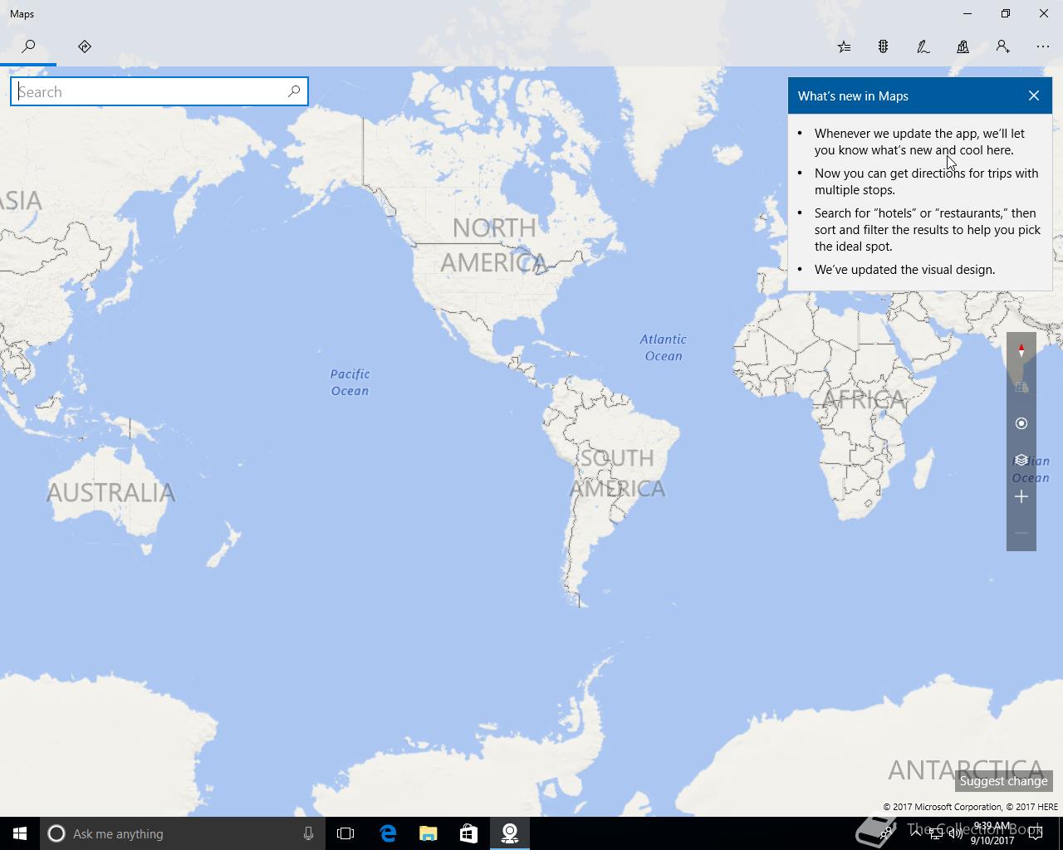Viewport: 1063px width, 850px height.
Task: Open the See more ellipsis menu
Action: click(1043, 46)
